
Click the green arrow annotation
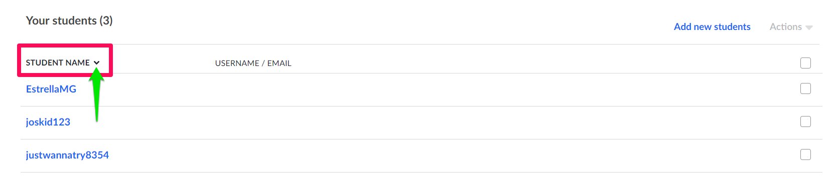(x=97, y=94)
